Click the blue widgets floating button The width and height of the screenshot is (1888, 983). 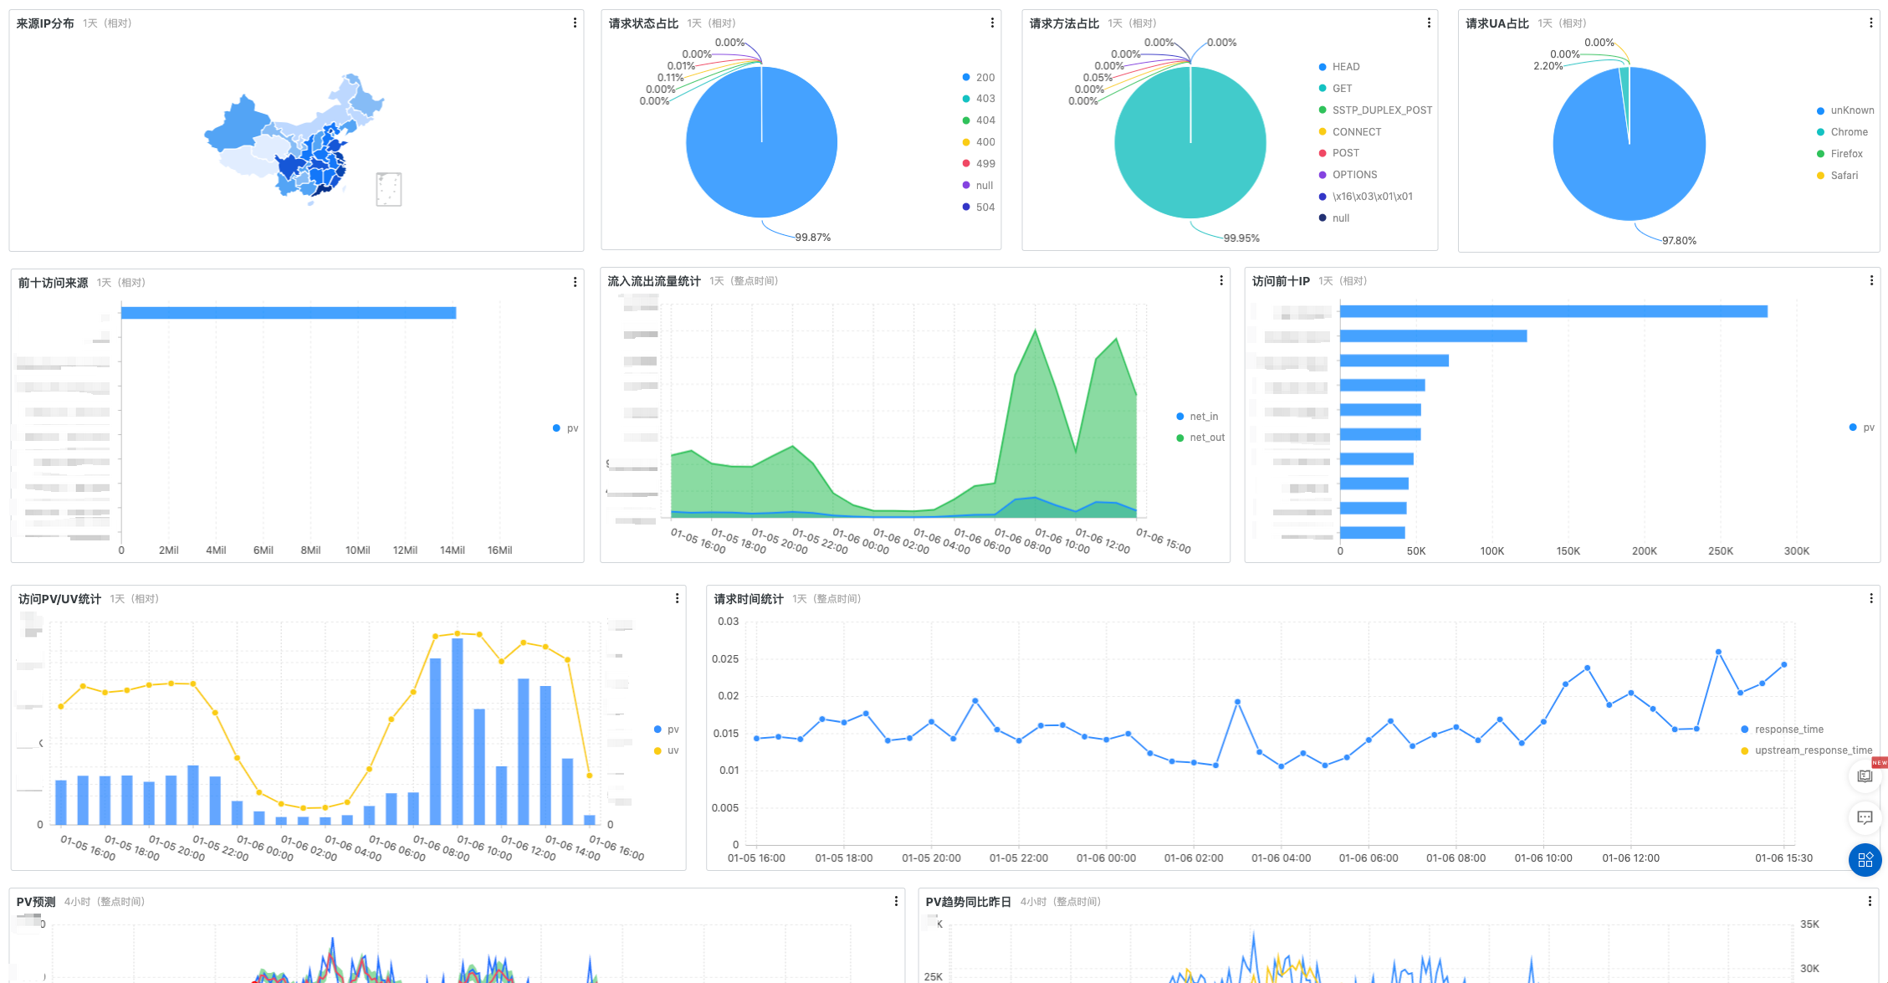(x=1865, y=859)
